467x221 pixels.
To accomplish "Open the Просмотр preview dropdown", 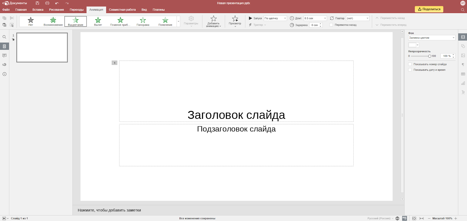I will [x=235, y=22].
